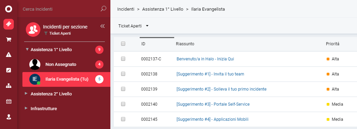Click inside Cerca Incidenti search field
This screenshot has height=129, width=357.
60,9
